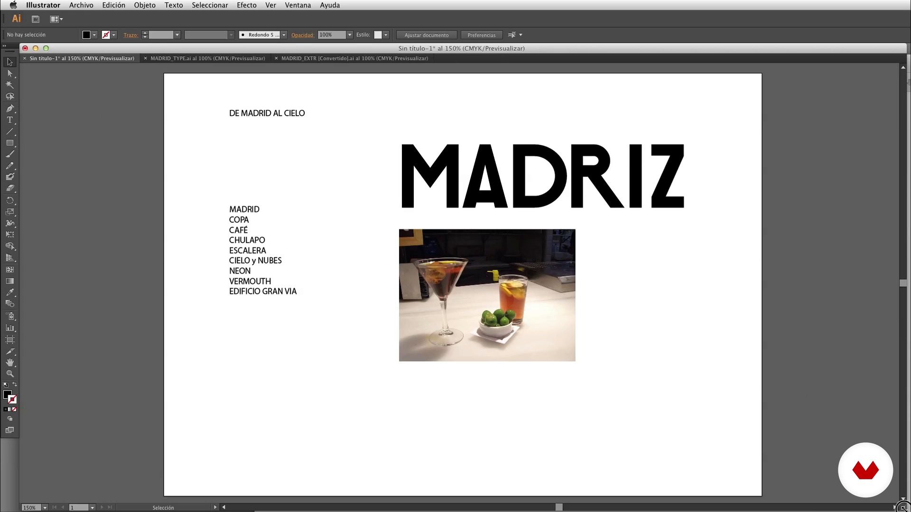Toggle drawing mode button
This screenshot has width=911, height=512.
[10, 419]
